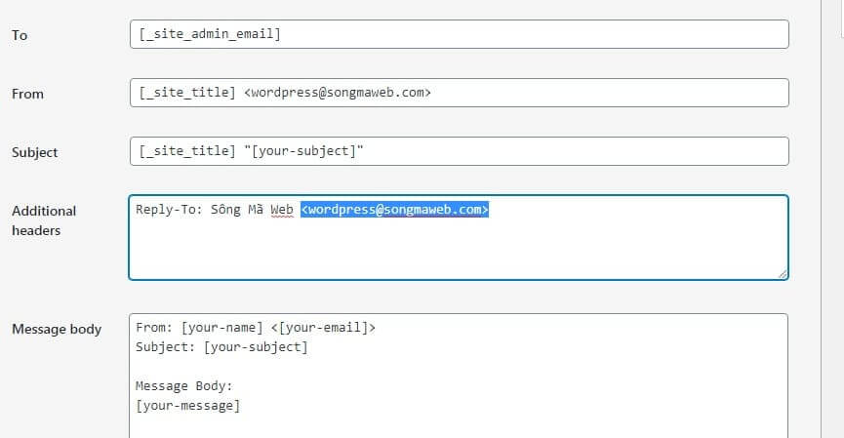
Task: Click the 'Message Body:' line in textarea
Action: point(183,385)
